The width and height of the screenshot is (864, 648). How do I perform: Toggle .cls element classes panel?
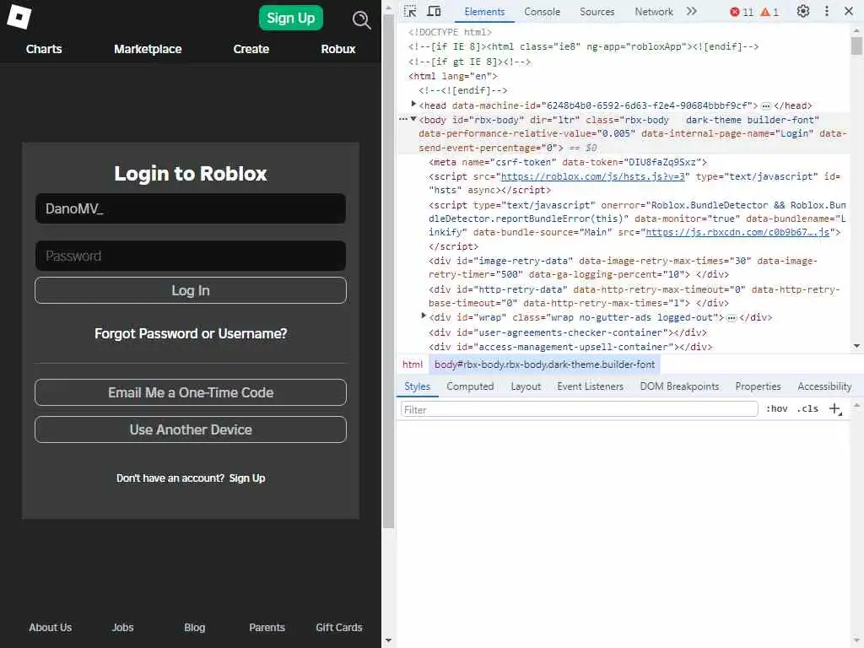coord(807,409)
